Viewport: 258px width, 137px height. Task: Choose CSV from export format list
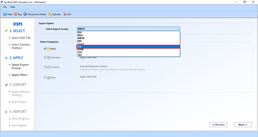[128, 52]
